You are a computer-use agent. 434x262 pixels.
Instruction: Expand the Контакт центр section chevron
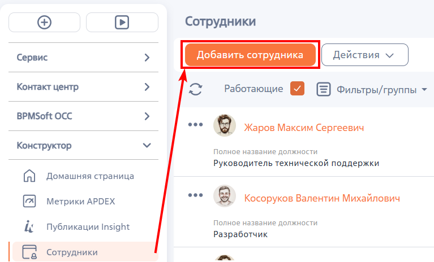(147, 87)
